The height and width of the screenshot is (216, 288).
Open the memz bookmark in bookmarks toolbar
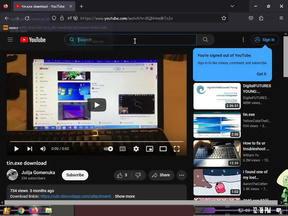(x=11, y=28)
